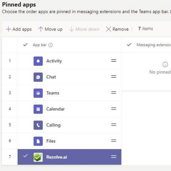This screenshot has height=171, width=171.
Task: Click Move up in the toolbar
Action: tap(50, 29)
